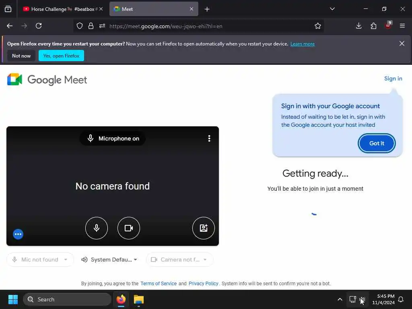This screenshot has height=309, width=412.
Task: Open uBlock Origin extension icon
Action: coord(388,25)
